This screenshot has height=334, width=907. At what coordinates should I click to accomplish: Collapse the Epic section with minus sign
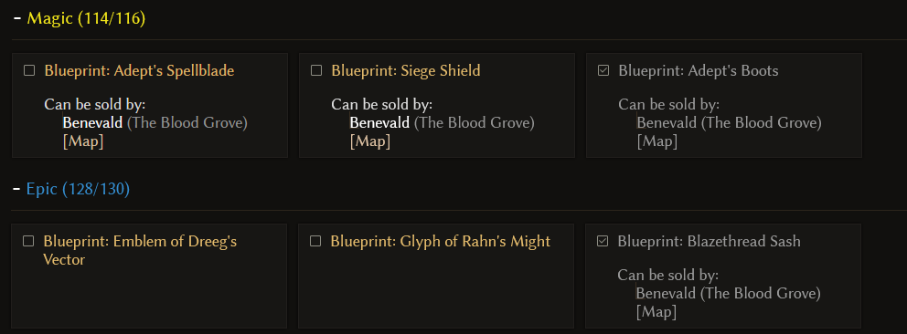[16, 189]
